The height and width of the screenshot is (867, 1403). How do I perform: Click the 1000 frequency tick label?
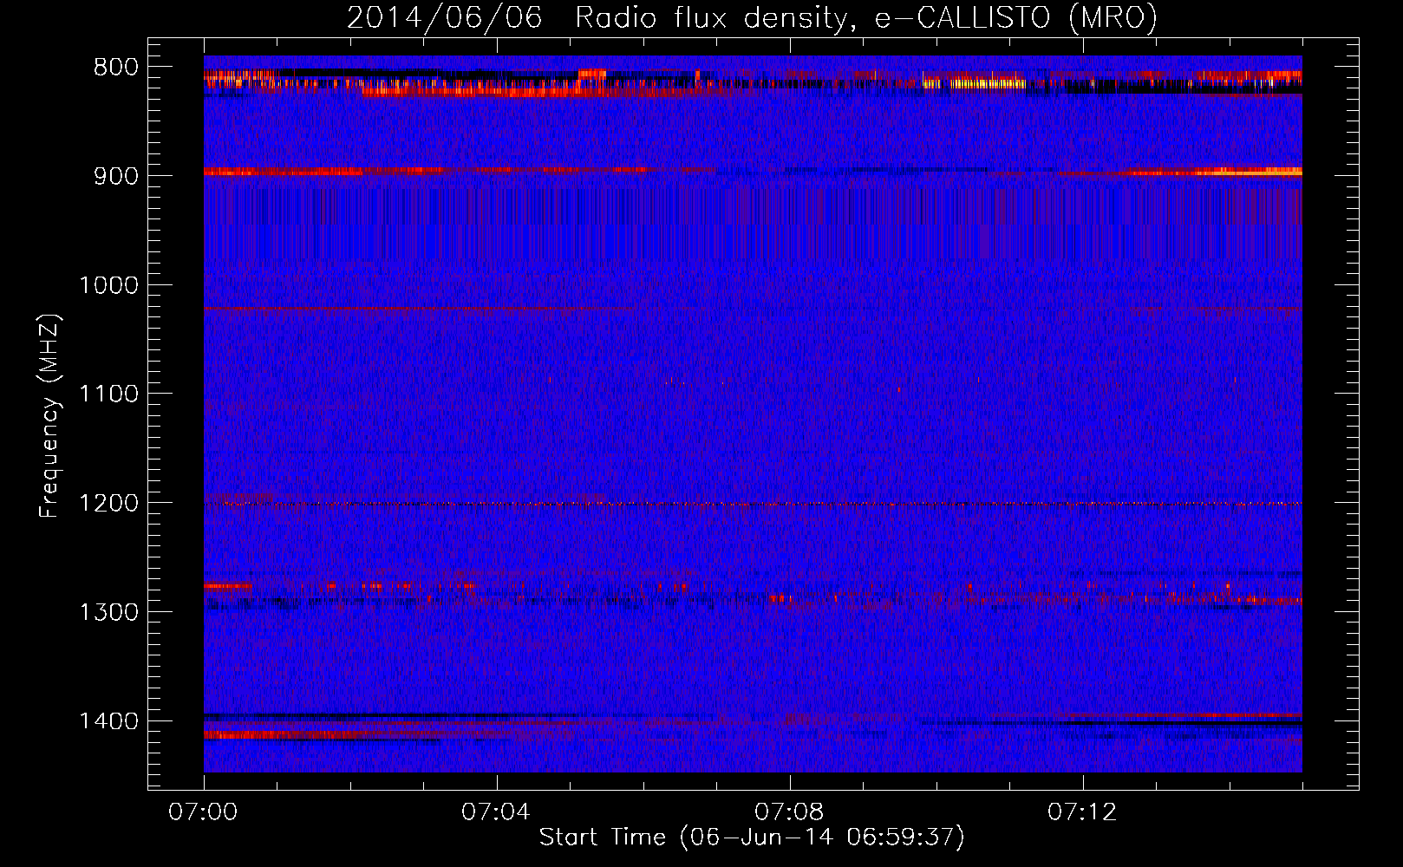(x=109, y=285)
